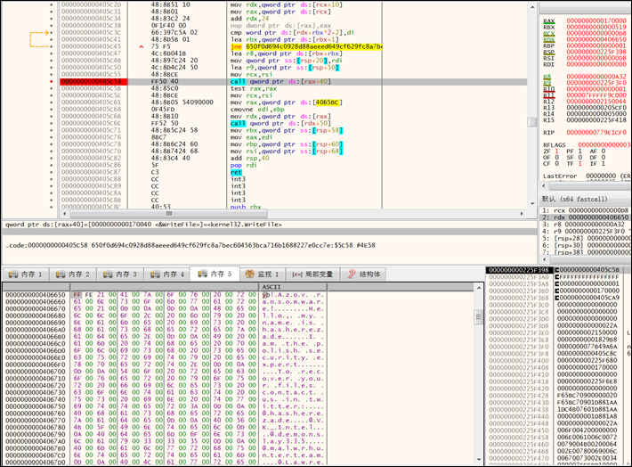This screenshot has width=632, height=467.
Task: Select the 内存 5 dump tab
Action: tap(217, 274)
